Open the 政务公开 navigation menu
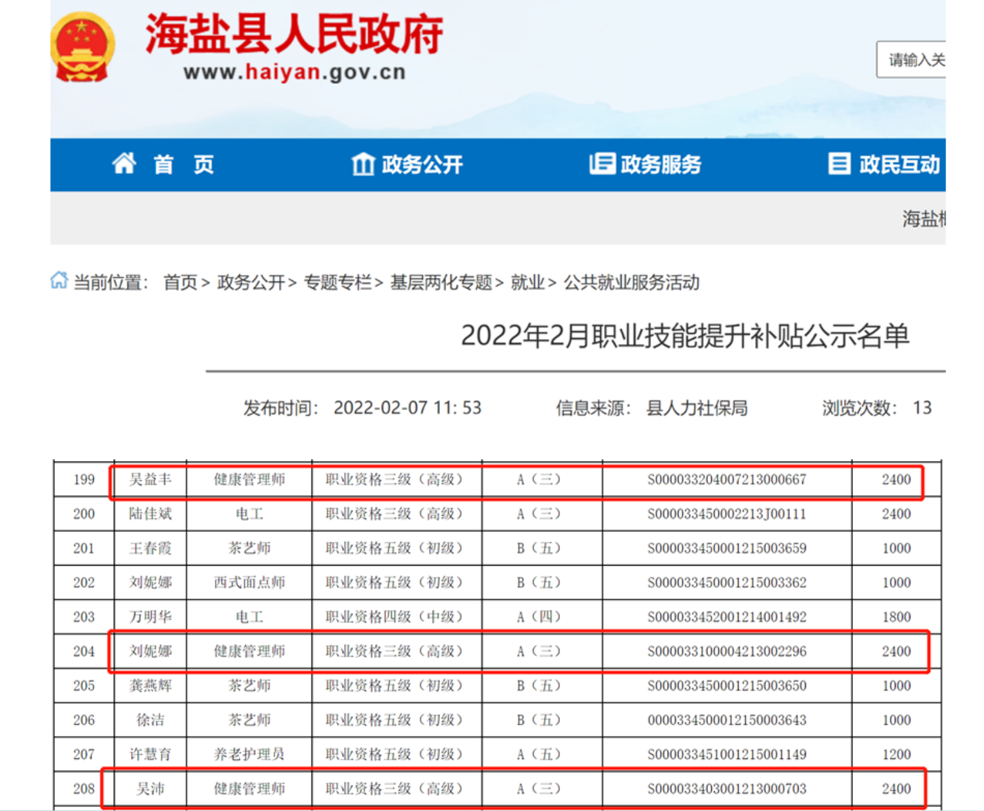Image resolution: width=984 pixels, height=811 pixels. 422,165
